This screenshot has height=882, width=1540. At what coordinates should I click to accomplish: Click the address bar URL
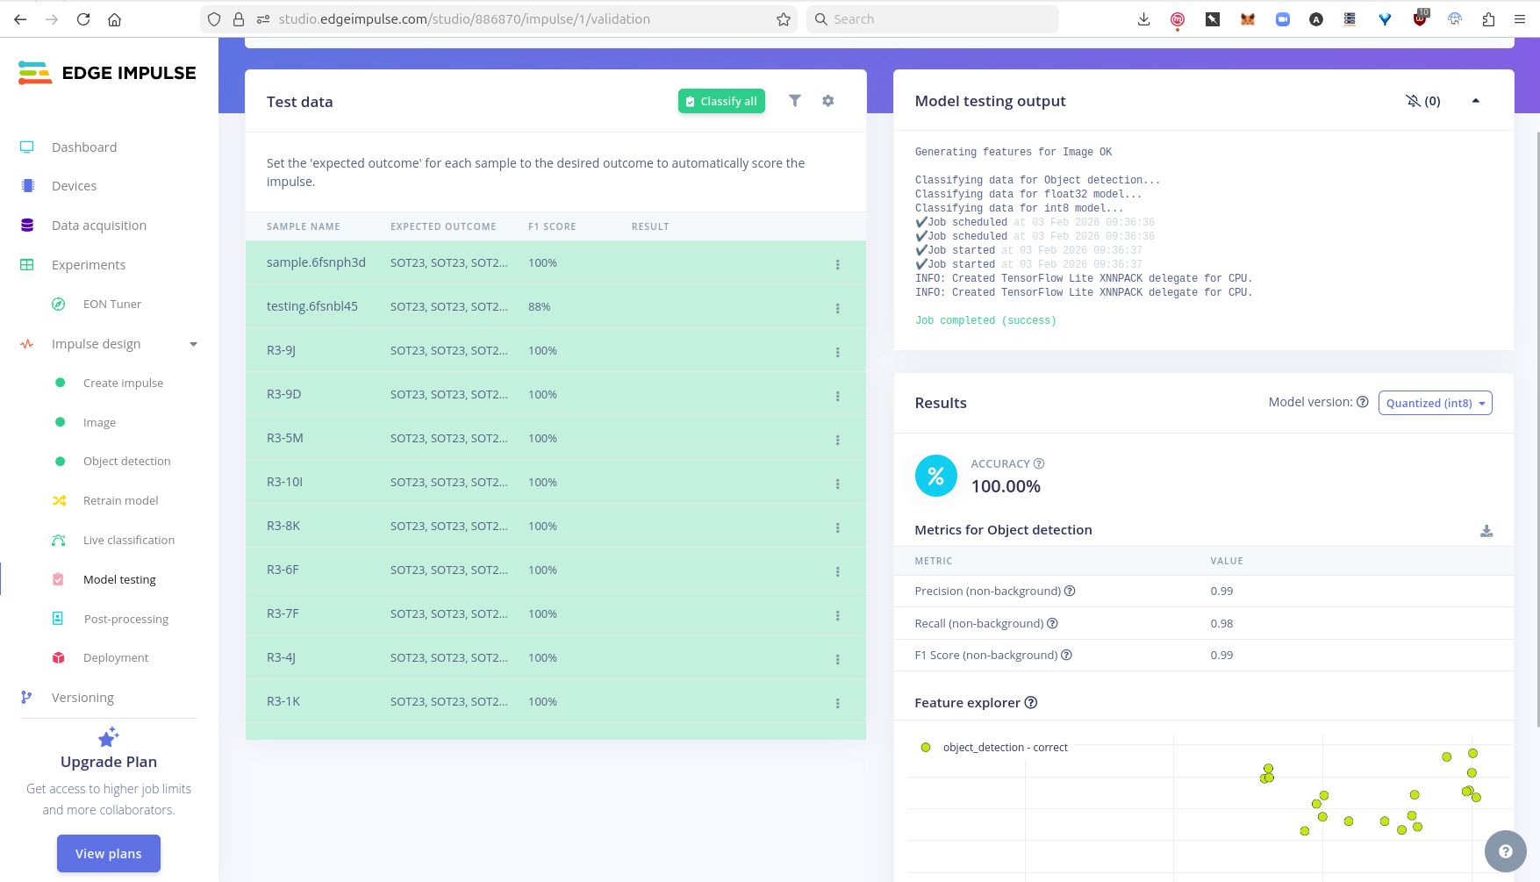[464, 19]
